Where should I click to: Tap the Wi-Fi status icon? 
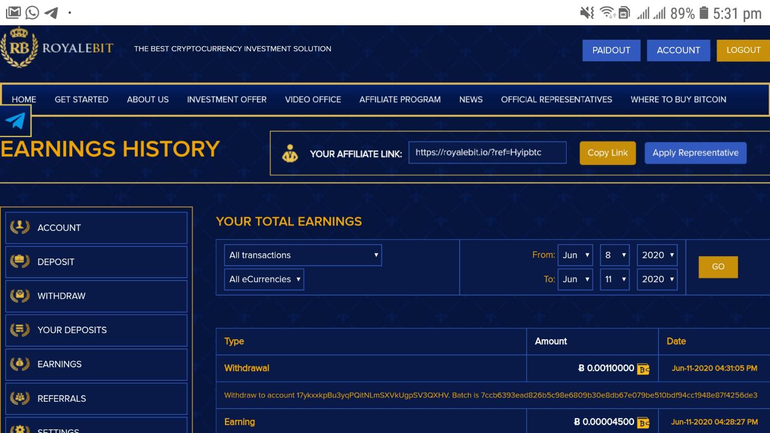(x=607, y=13)
